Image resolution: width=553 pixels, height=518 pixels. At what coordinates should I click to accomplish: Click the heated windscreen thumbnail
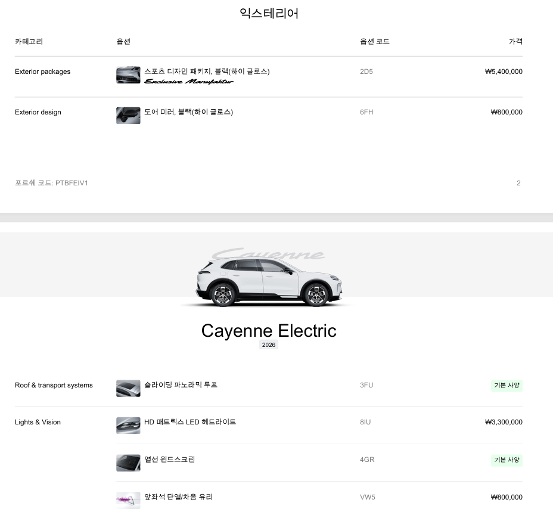coord(128,463)
